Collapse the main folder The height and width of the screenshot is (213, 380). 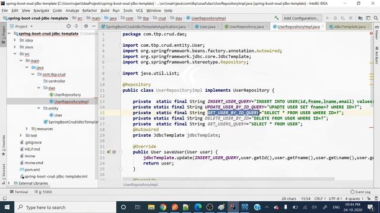click(x=21, y=60)
